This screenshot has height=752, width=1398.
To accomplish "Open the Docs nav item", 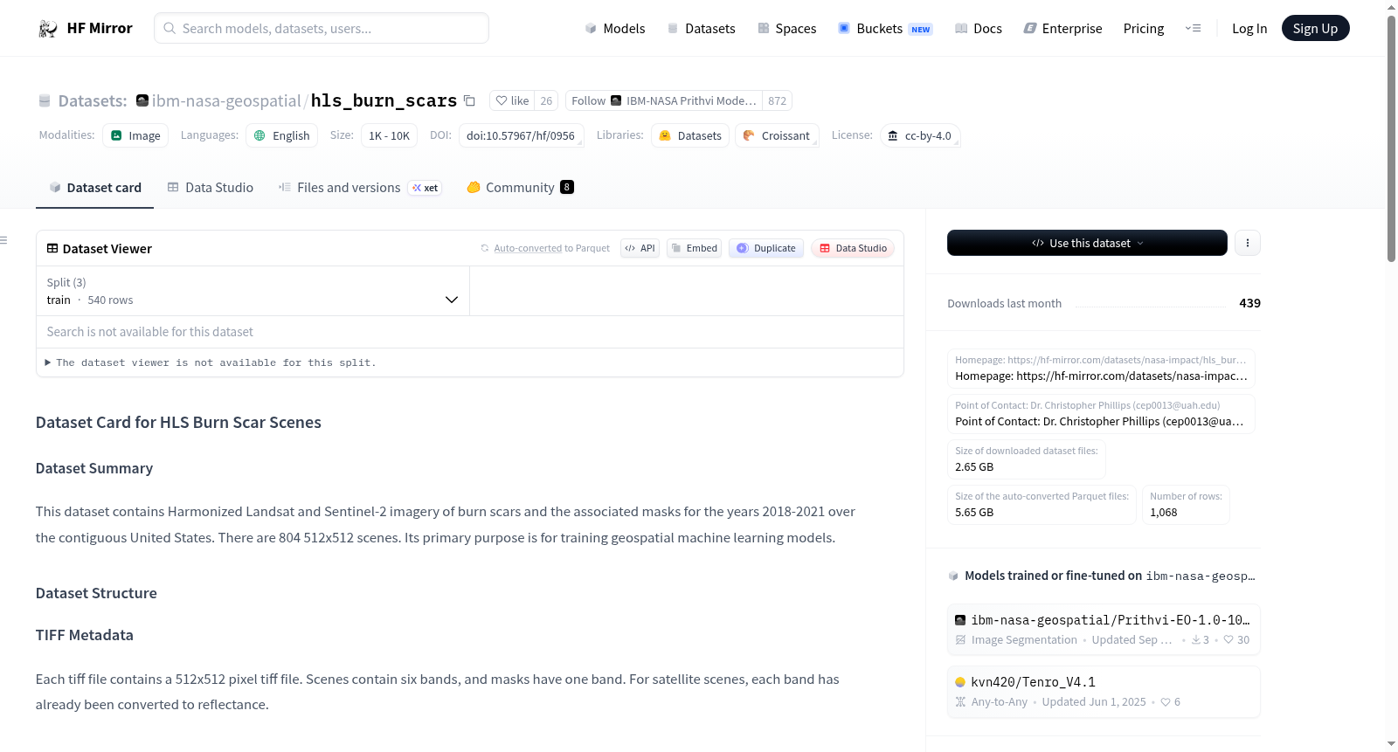I will 979,28.
